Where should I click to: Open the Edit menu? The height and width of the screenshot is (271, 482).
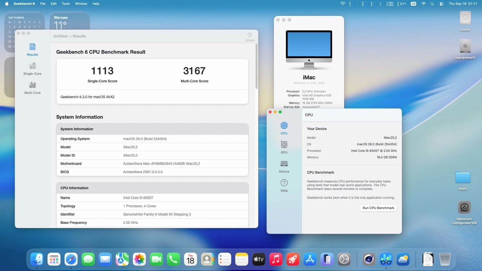pyautogui.click(x=54, y=4)
